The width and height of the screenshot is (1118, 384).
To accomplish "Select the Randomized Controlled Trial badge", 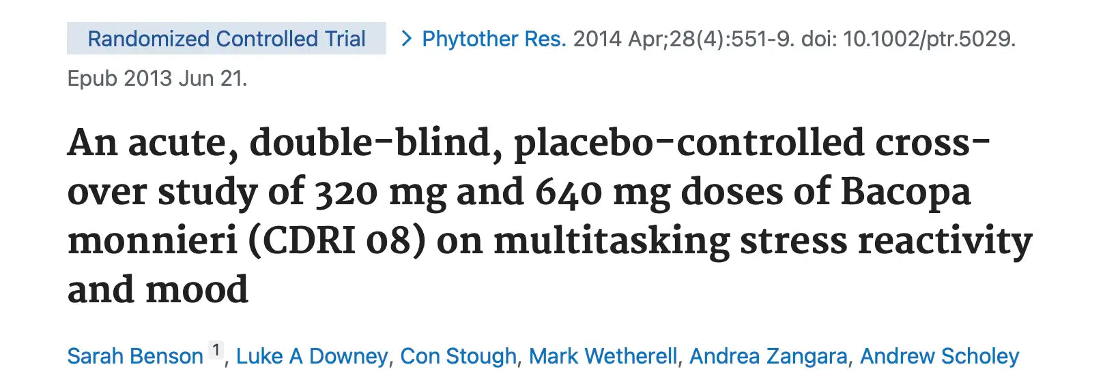I will [227, 39].
